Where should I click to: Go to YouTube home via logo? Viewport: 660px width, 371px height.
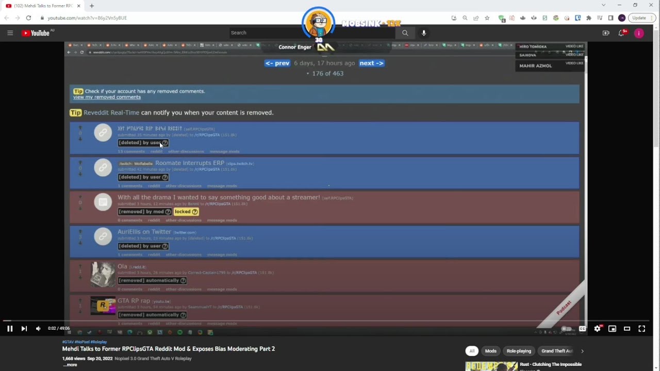coord(36,33)
